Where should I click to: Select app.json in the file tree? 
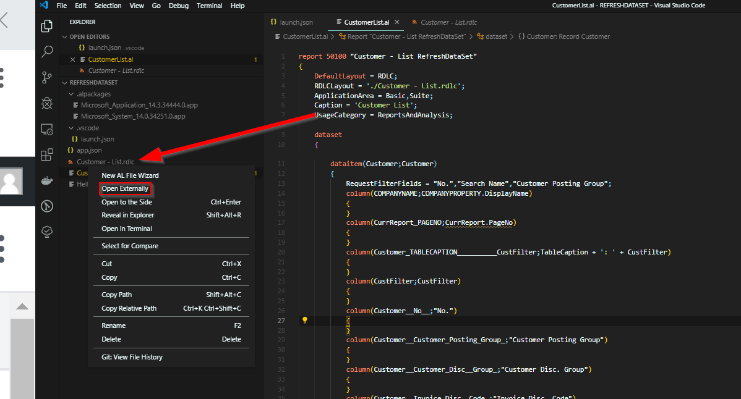click(89, 151)
